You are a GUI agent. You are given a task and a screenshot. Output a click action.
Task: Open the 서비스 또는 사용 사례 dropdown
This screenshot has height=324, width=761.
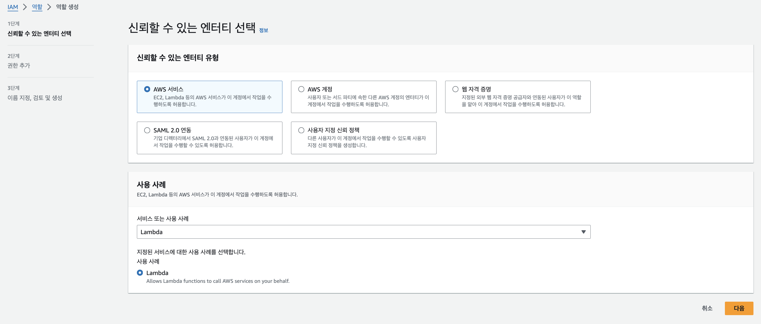click(363, 232)
